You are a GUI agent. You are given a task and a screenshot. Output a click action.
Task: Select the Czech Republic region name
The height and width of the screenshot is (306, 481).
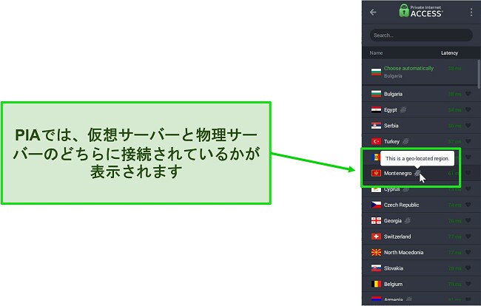click(402, 205)
